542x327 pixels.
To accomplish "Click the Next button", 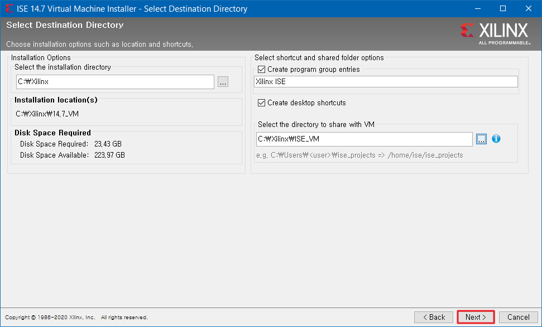I will click(x=476, y=317).
